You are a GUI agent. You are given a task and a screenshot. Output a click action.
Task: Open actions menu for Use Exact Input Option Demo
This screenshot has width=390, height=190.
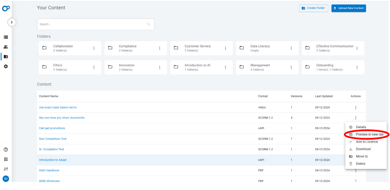(355, 107)
